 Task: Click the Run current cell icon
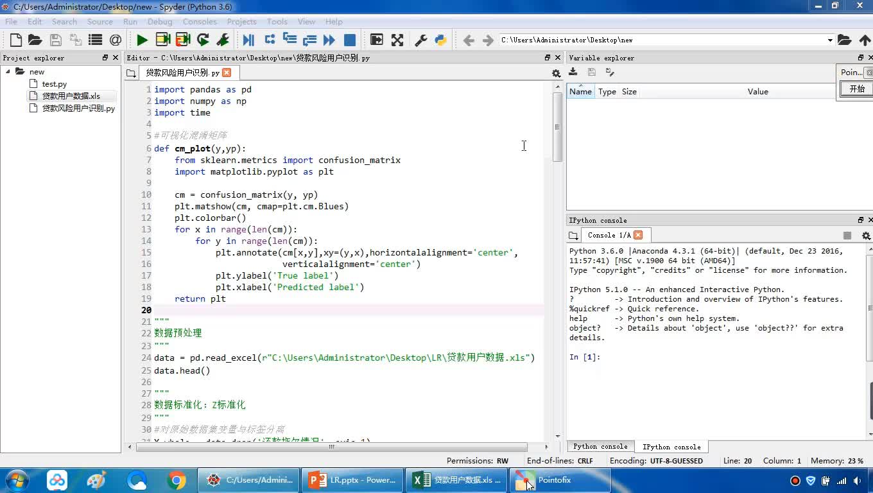tap(163, 40)
